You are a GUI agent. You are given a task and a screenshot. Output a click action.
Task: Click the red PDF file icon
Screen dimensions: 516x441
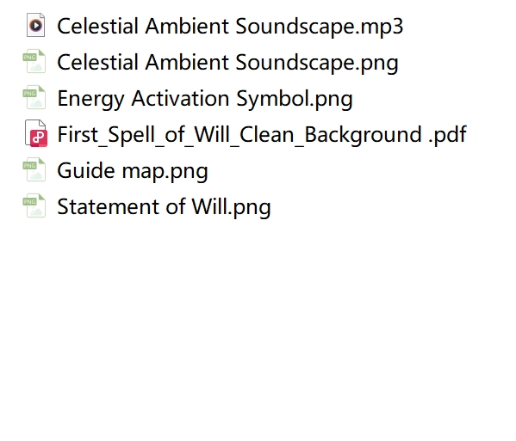pyautogui.click(x=36, y=133)
